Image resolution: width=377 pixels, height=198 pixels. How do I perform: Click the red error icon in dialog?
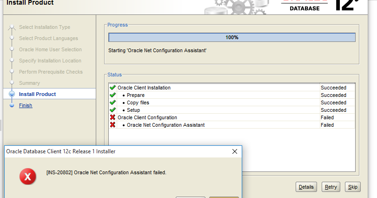(28, 176)
